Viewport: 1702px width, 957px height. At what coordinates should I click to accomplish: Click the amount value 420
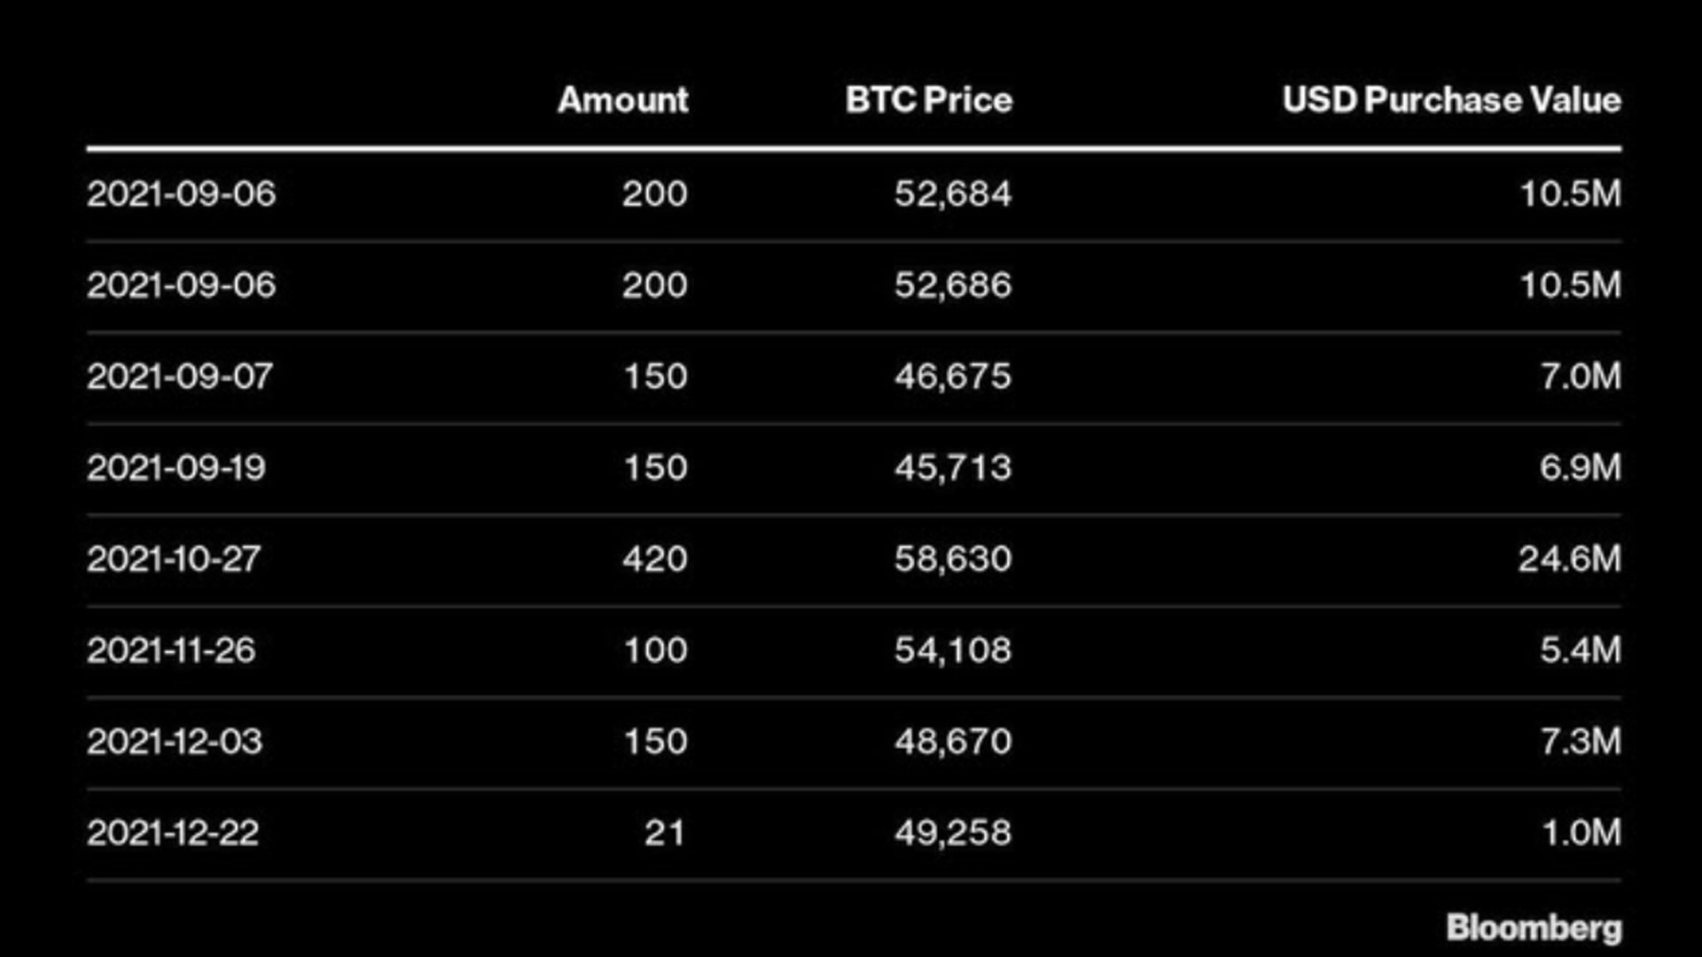(655, 559)
